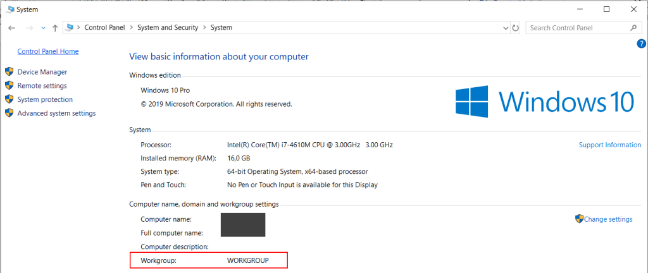Image resolution: width=648 pixels, height=273 pixels.
Task: Click the forward navigation arrow
Action: point(29,28)
